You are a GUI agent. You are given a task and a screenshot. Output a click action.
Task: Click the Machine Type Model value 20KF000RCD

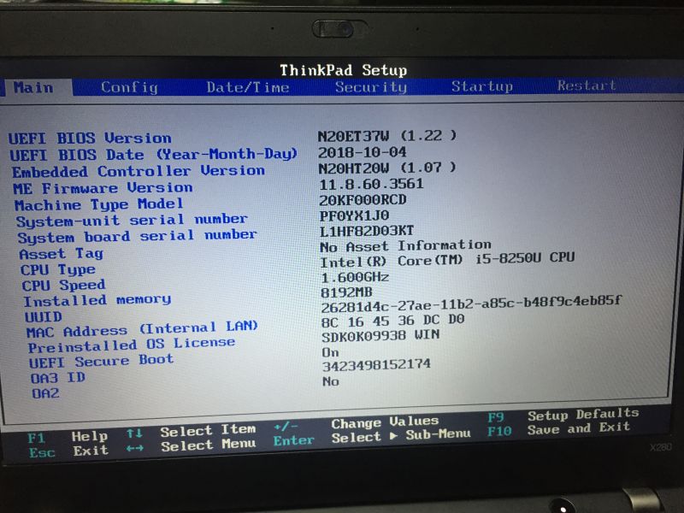tap(363, 199)
